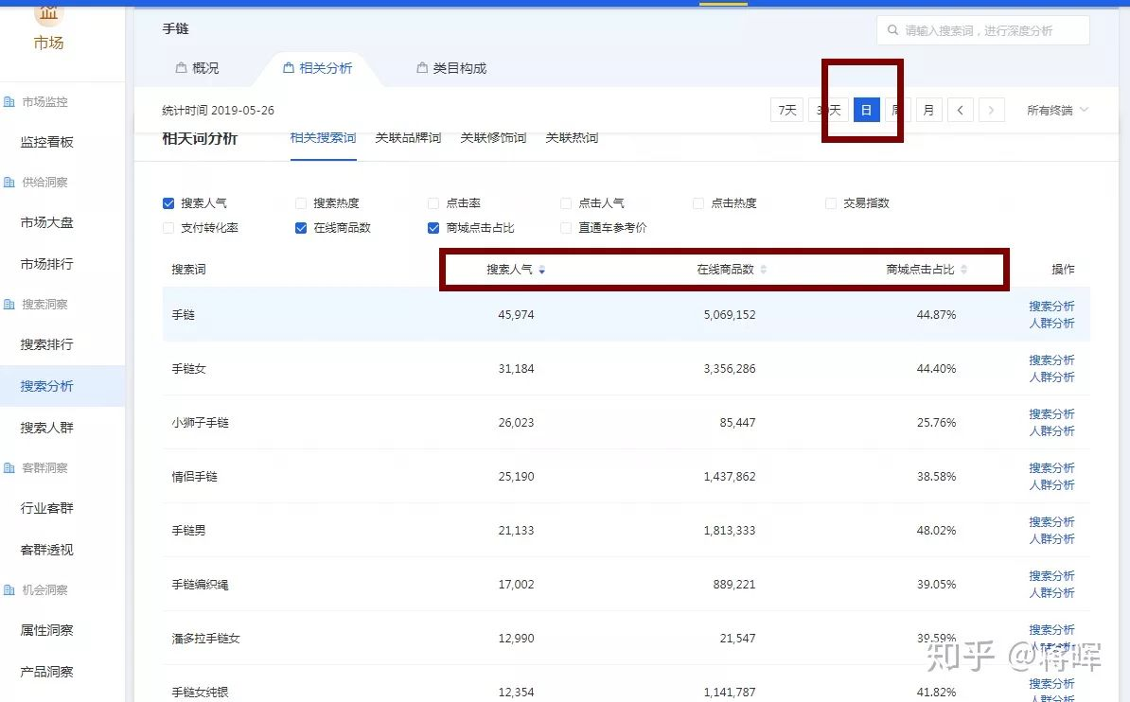Image resolution: width=1130 pixels, height=702 pixels.
Task: Uncheck the 在线商品数 checkbox
Action: coord(301,228)
